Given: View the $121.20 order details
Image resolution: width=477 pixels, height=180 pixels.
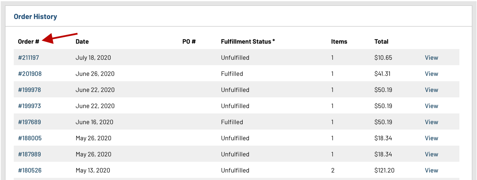Looking at the screenshot, I should click(x=431, y=170).
